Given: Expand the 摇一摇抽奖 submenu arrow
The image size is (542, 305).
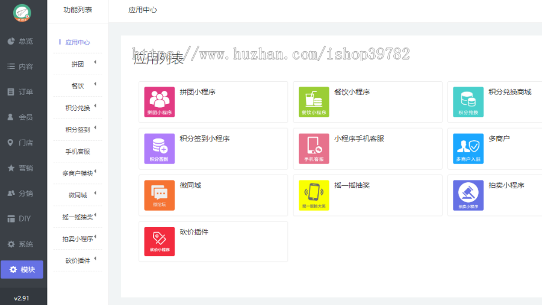Looking at the screenshot, I should (95, 215).
